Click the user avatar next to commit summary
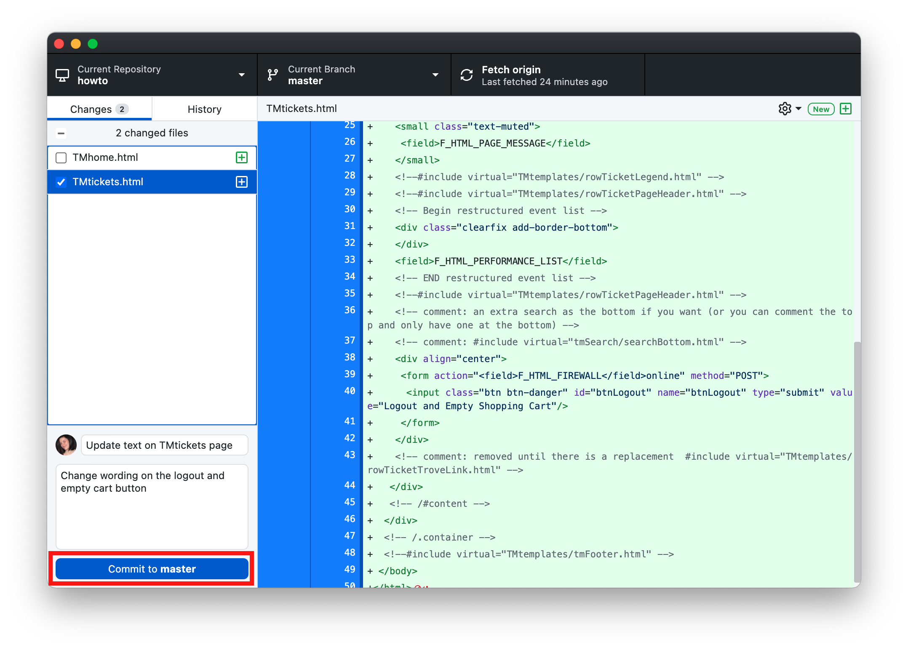908x650 pixels. [66, 445]
